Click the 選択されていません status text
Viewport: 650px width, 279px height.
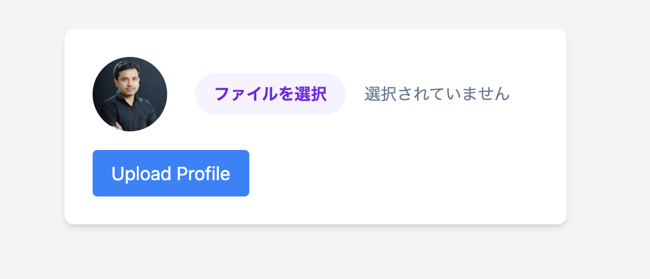437,94
